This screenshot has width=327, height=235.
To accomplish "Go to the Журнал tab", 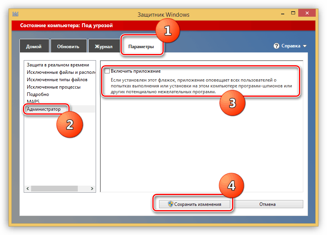I will [x=103, y=46].
